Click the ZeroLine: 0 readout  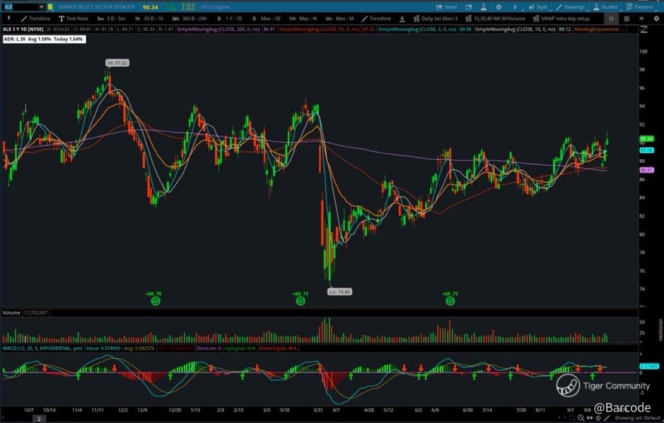pyautogui.click(x=208, y=349)
